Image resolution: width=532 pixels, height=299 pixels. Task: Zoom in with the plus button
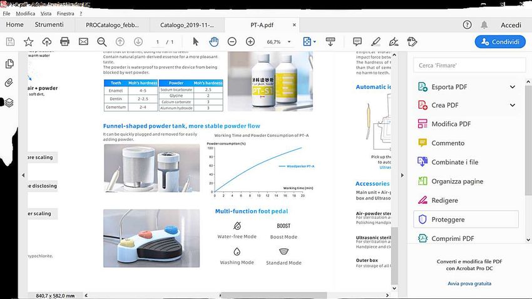coord(250,42)
